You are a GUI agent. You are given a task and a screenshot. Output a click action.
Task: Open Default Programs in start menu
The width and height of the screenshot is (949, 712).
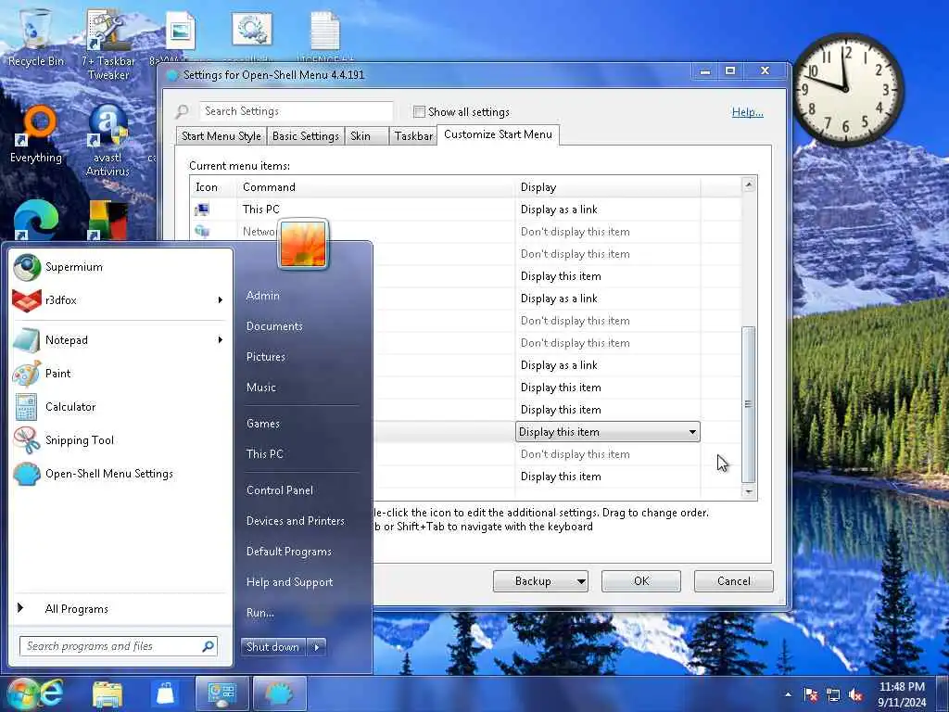click(289, 552)
